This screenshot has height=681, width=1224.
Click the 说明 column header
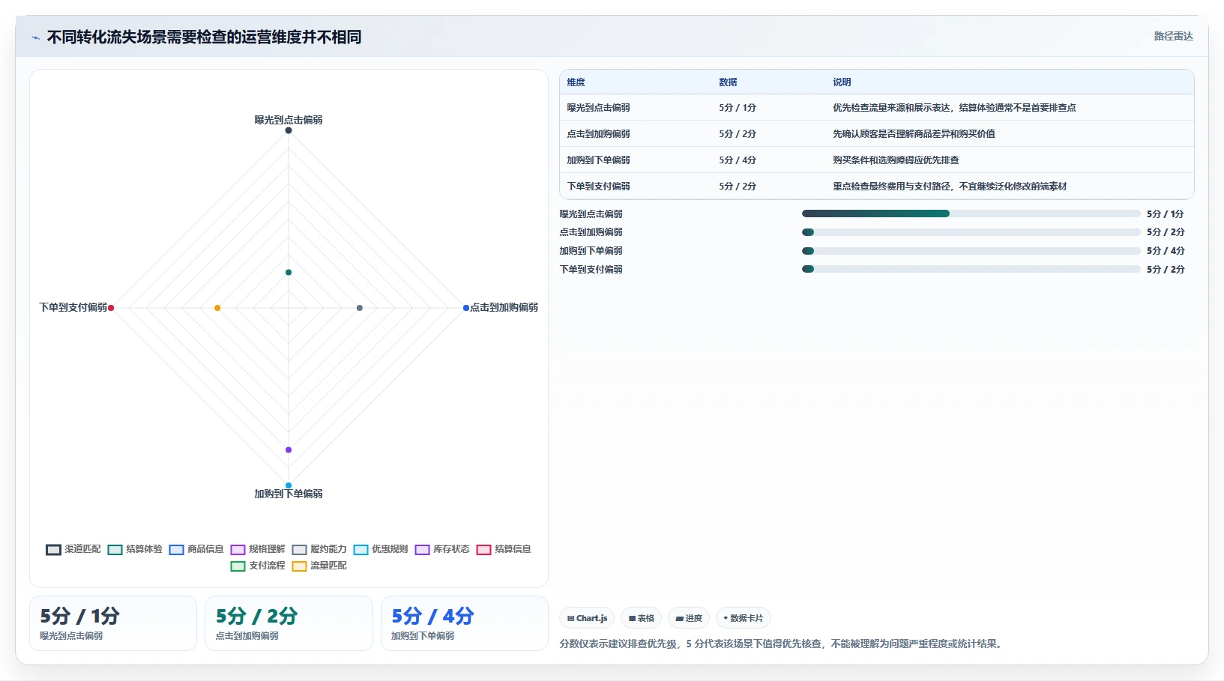[842, 82]
